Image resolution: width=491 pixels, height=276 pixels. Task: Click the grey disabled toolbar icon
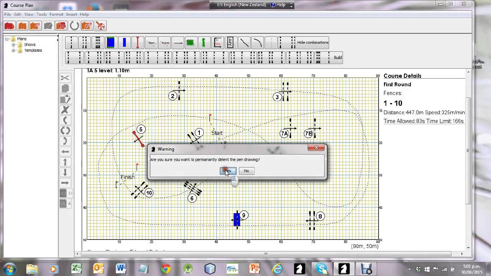click(x=48, y=26)
